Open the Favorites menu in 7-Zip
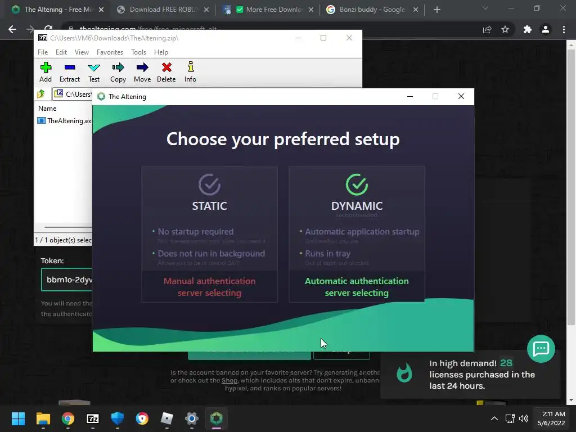The image size is (576, 432). pos(110,52)
